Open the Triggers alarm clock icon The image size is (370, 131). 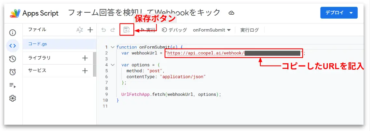coord(12,72)
